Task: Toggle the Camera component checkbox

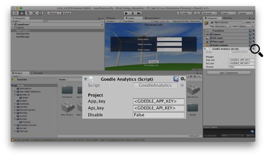Action: tap(211, 34)
